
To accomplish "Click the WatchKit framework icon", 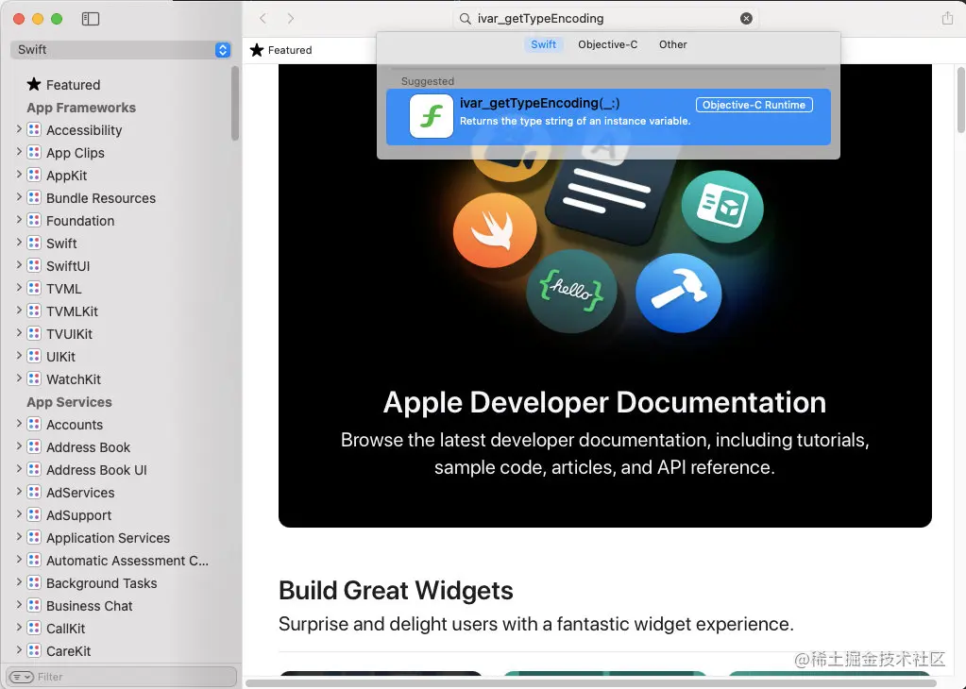I will (35, 379).
